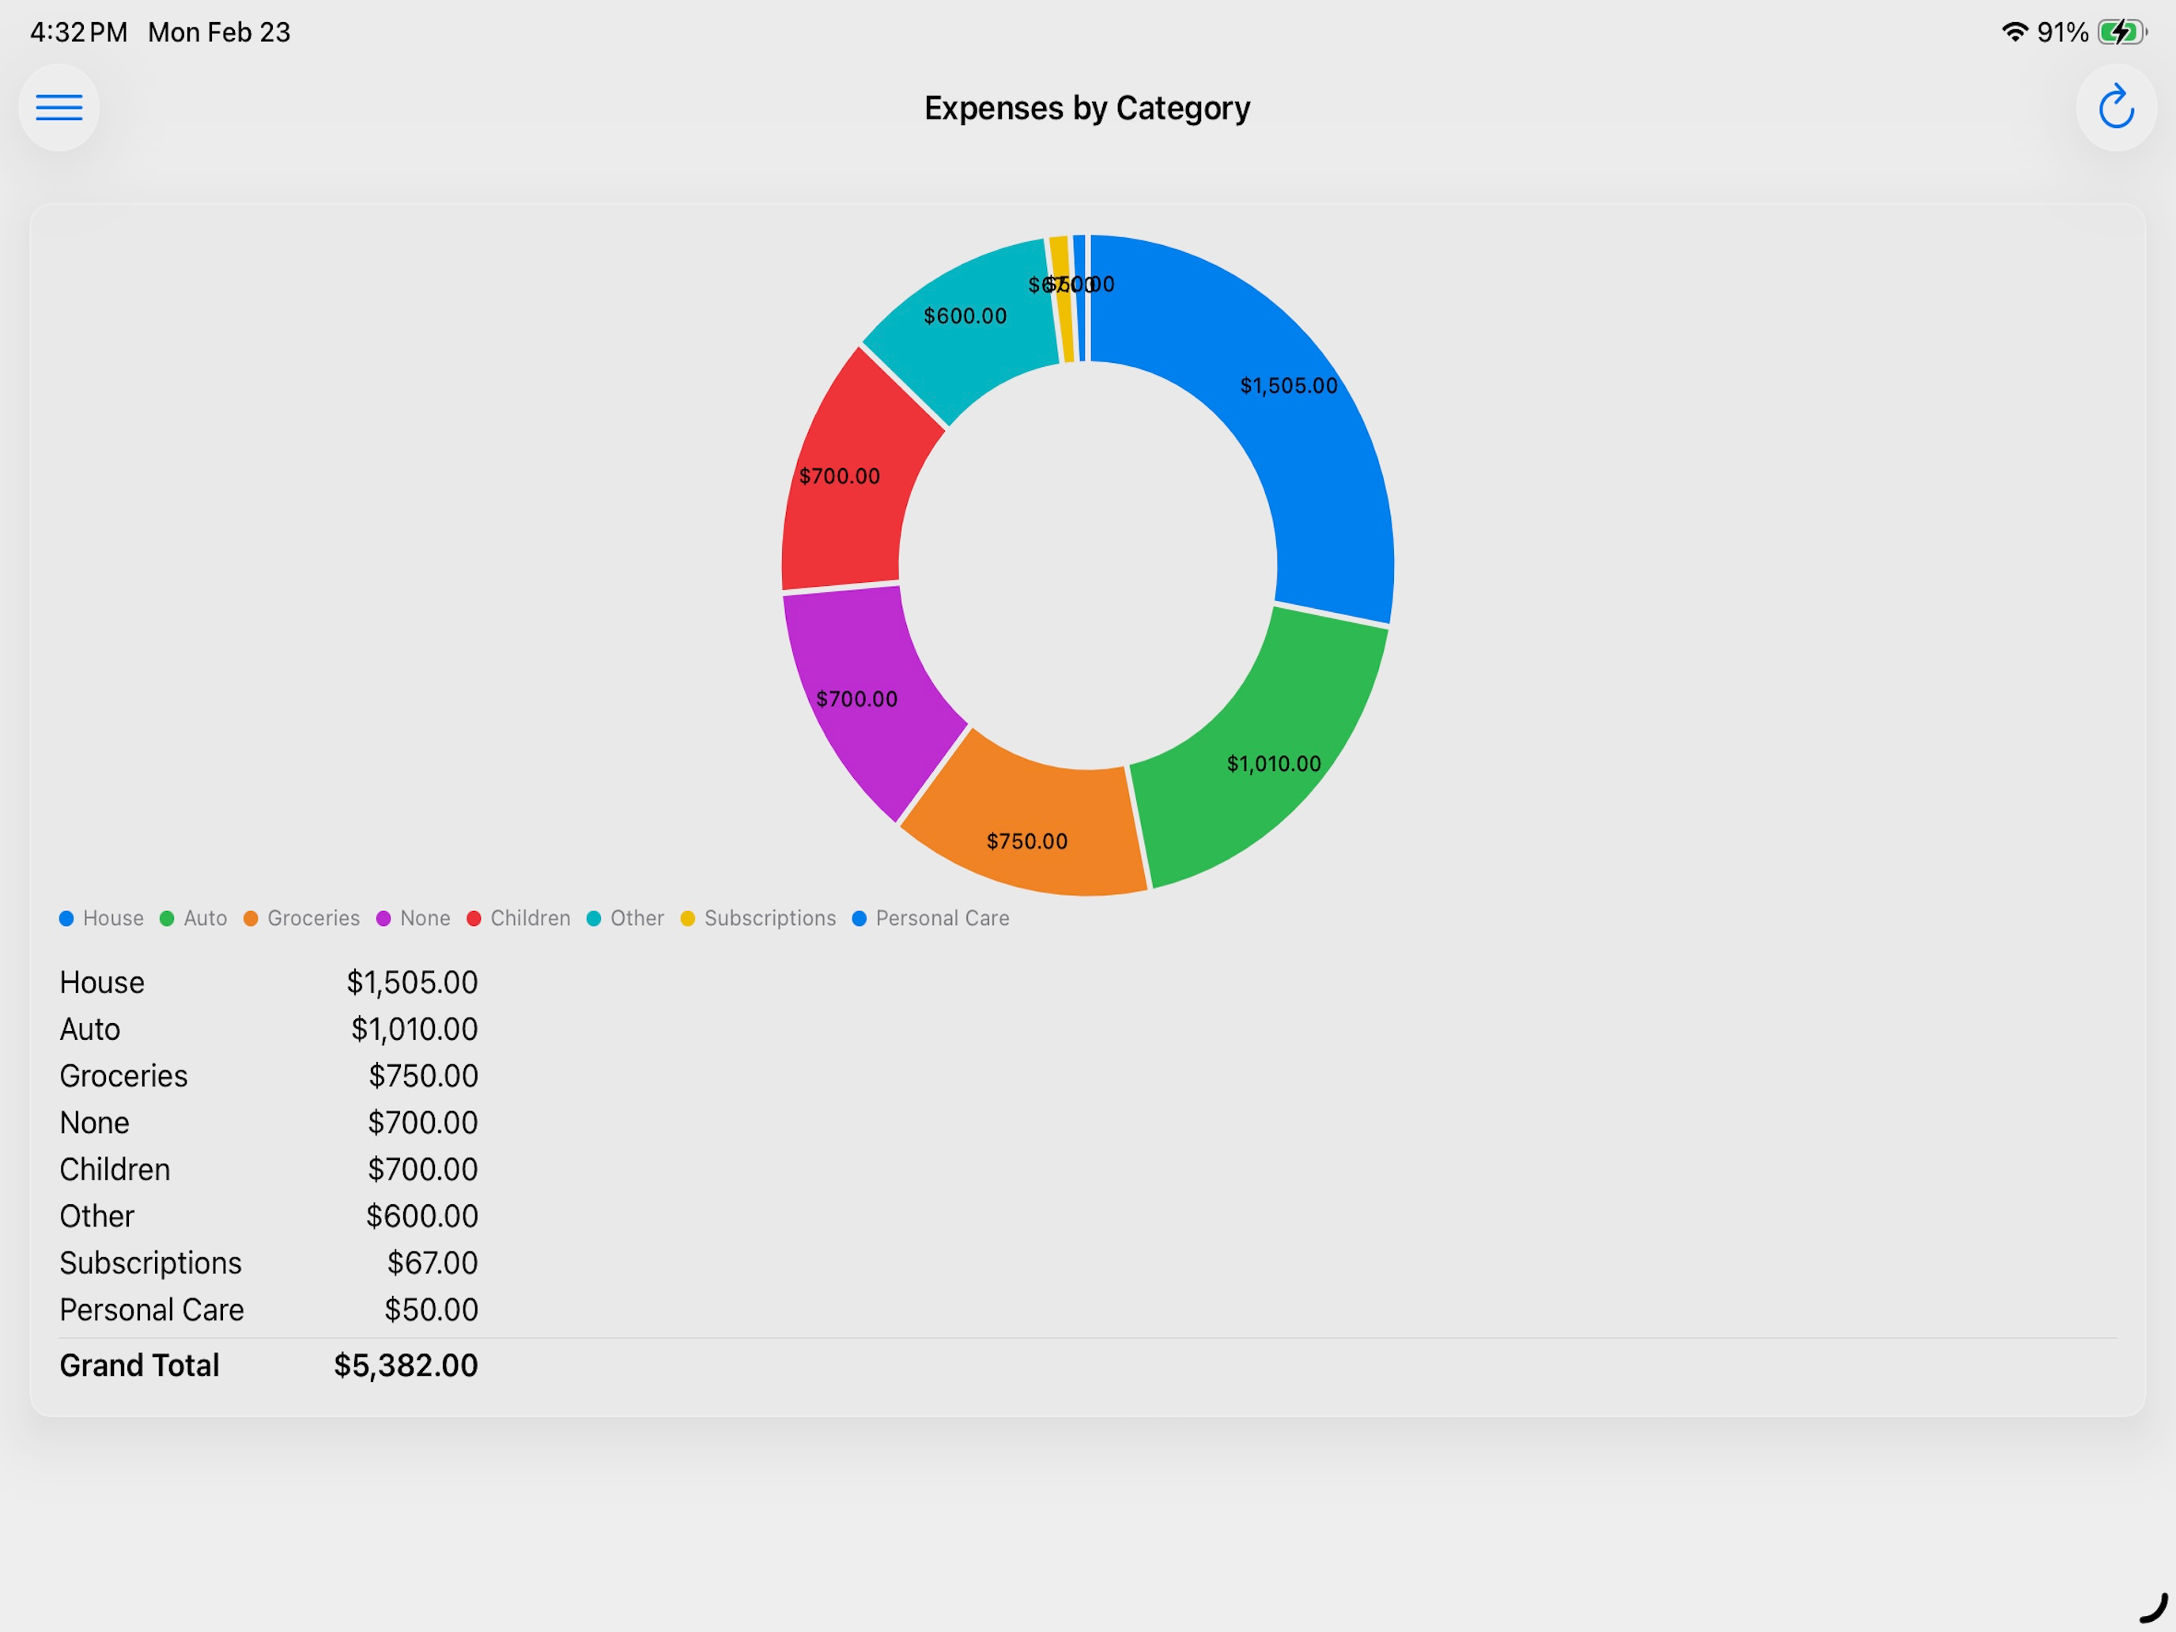Image resolution: width=2176 pixels, height=1632 pixels.
Task: Tap the Mon Feb 23 date
Action: coord(219,32)
